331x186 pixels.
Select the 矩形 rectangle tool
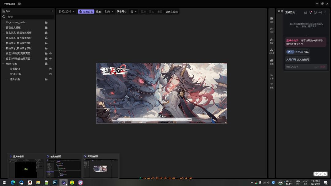click(x=272, y=20)
